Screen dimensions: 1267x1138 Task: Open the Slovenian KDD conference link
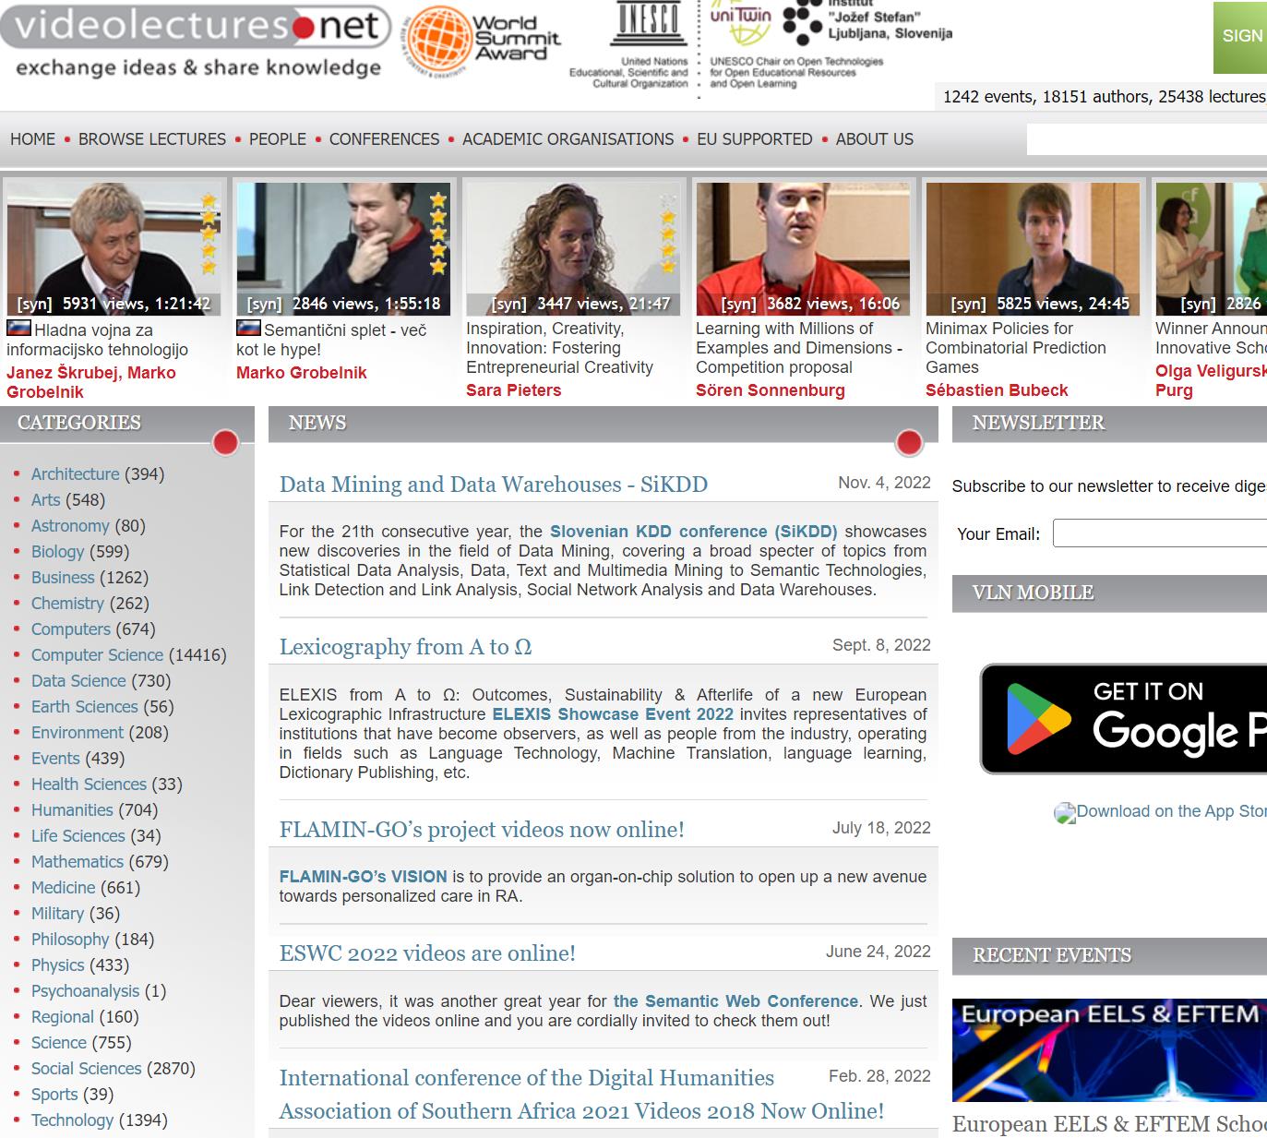pos(693,532)
